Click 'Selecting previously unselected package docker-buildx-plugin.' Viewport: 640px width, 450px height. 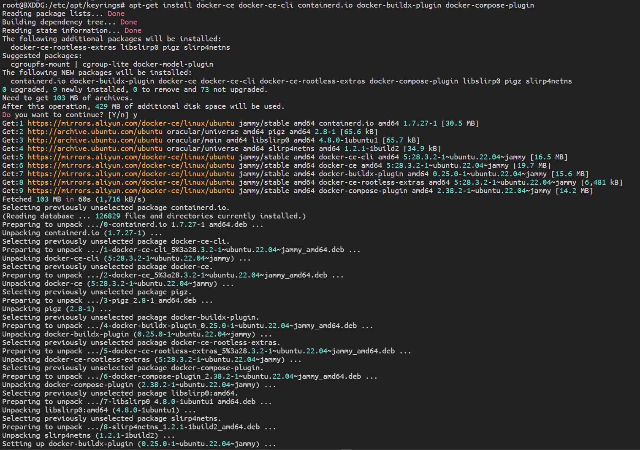(131, 317)
